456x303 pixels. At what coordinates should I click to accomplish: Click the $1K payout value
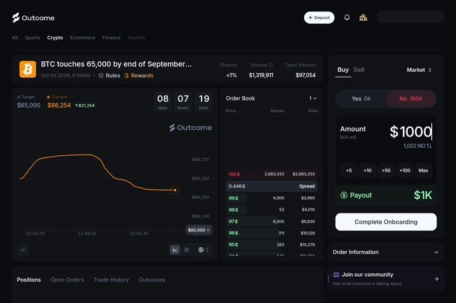pos(423,195)
